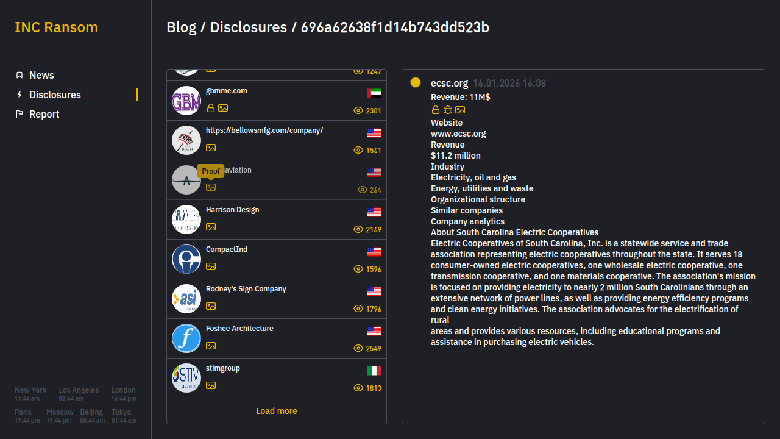
Task: Click the bug icon in ecsc.org details
Action: click(x=448, y=110)
